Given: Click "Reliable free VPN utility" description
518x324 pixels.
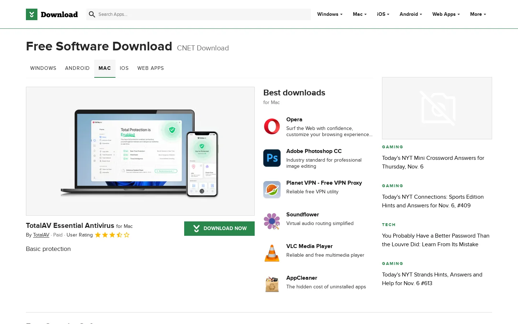Looking at the screenshot, I should coord(312,192).
